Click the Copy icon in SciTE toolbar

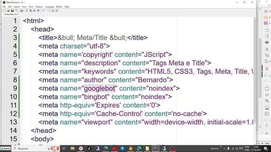click(30, 11)
